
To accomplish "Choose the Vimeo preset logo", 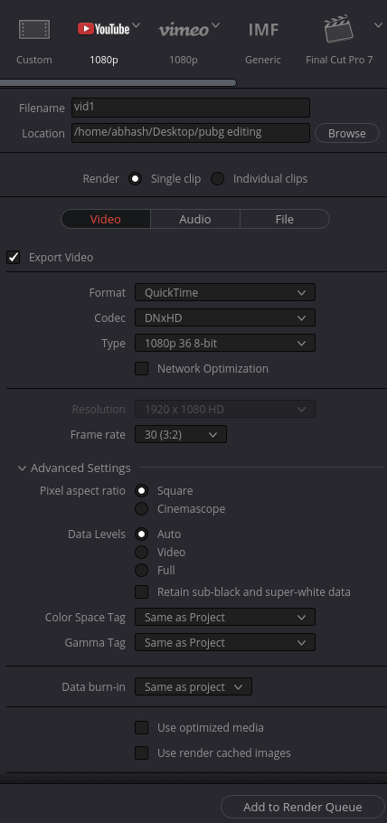I will [184, 29].
